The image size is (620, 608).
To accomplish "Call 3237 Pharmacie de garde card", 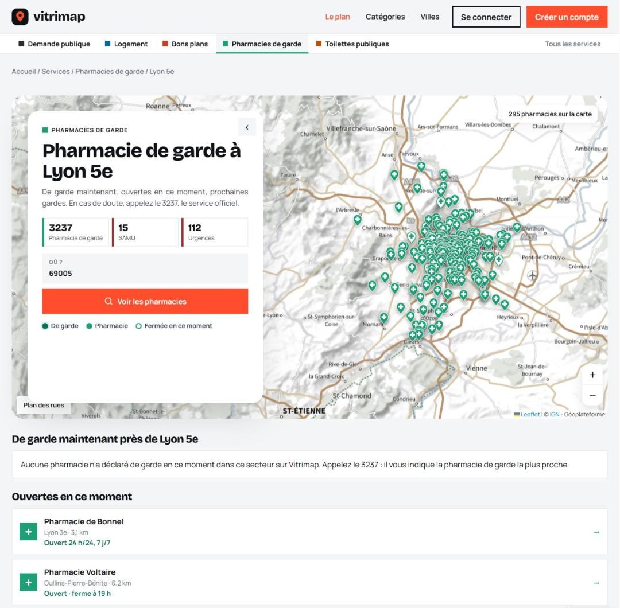I will coord(76,232).
